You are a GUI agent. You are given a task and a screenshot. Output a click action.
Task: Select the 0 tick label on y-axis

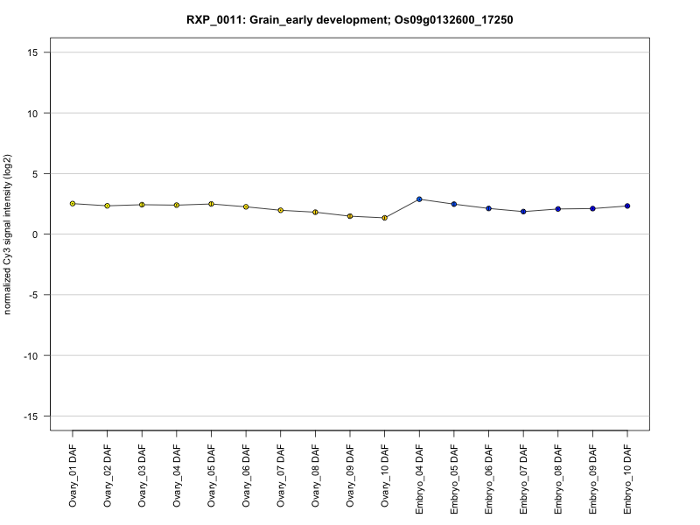[38, 234]
